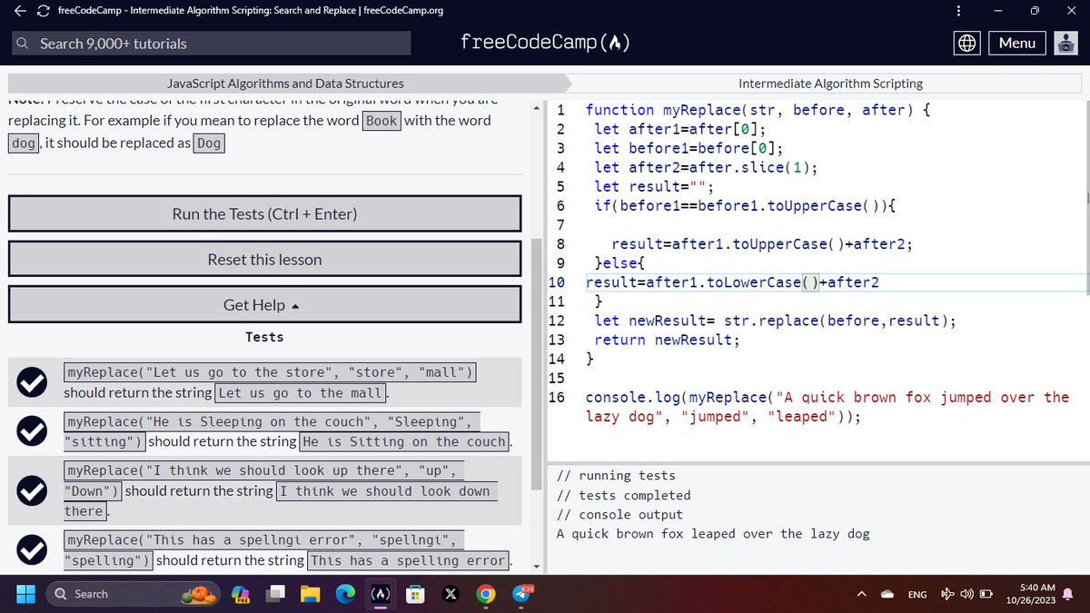1090x613 pixels.
Task: Open Intermediate Algorithm Scripting breadcrumb
Action: (x=830, y=83)
